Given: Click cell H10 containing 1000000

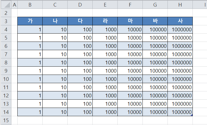Looking at the screenshot, I should coord(180,79).
